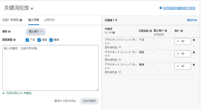The image size is (202, 109).
Task: Uncheck the 广泛 match type checkbox
Action: (x=27, y=40)
